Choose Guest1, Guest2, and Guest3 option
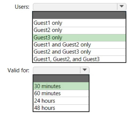The height and width of the screenshot is (114, 129). 79,59
